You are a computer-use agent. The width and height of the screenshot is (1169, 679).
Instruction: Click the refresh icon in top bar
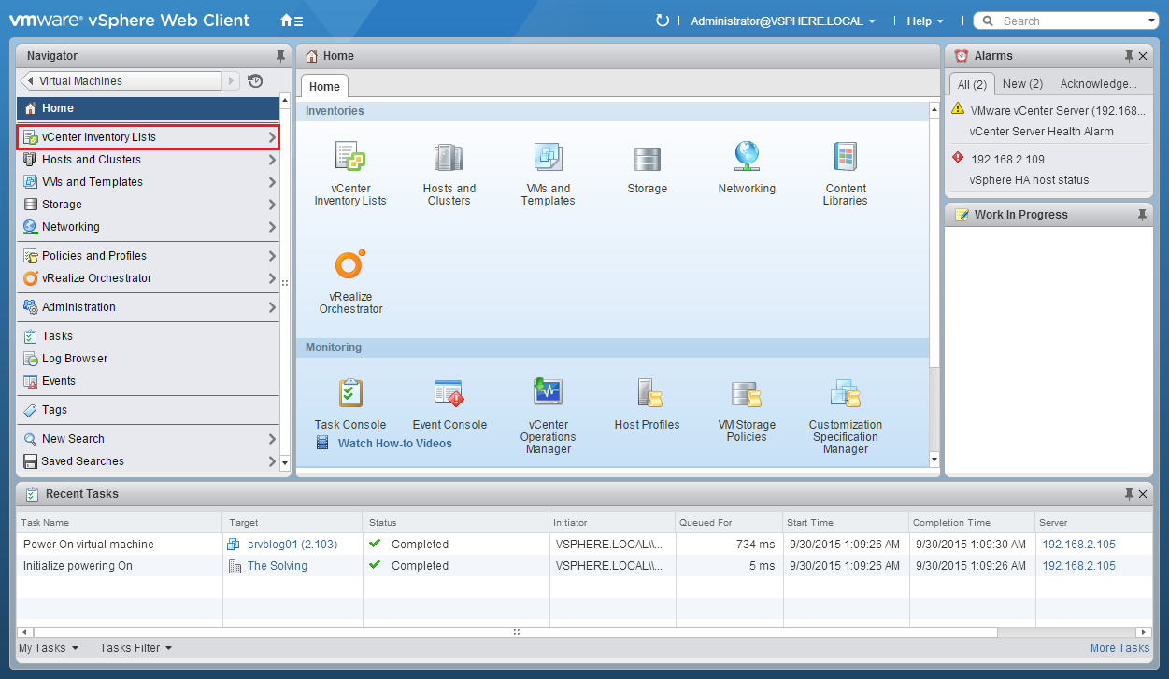663,21
